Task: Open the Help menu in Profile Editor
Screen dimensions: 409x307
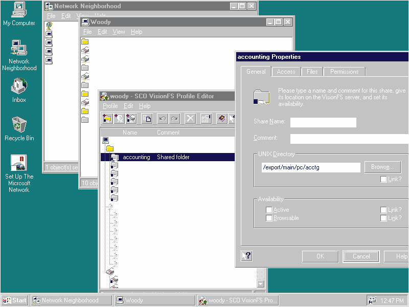Action: pos(145,106)
